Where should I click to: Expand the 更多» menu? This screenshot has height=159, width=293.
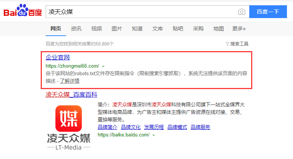(239, 29)
